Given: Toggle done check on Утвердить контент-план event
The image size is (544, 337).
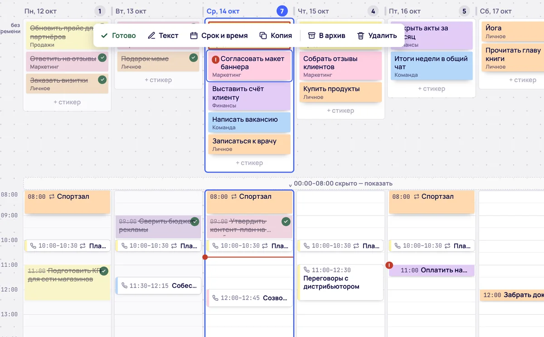Looking at the screenshot, I should coord(286,221).
